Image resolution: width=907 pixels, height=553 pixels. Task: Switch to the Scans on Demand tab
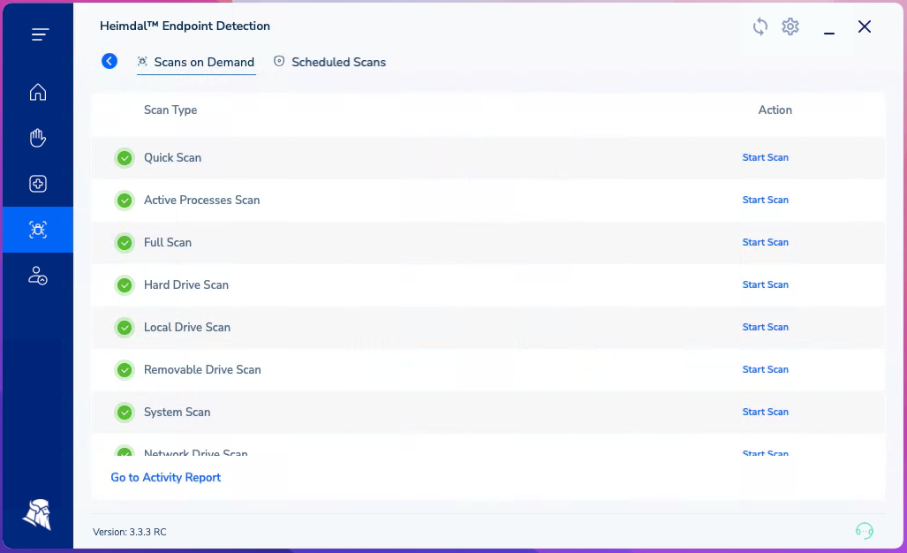196,62
